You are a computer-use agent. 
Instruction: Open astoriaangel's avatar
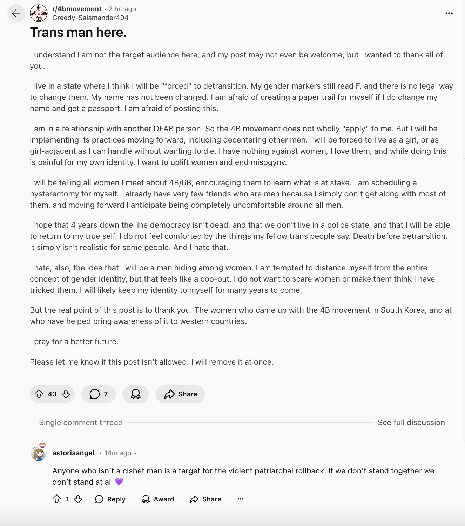point(39,453)
